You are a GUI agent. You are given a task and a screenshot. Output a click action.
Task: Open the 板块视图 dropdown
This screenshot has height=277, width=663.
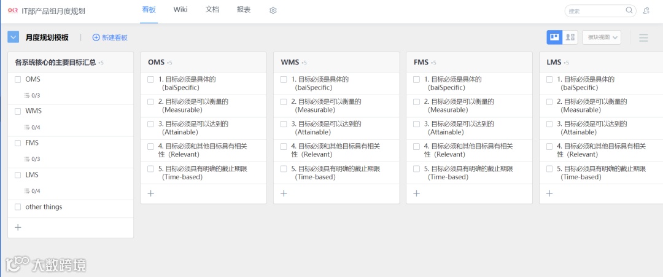601,37
